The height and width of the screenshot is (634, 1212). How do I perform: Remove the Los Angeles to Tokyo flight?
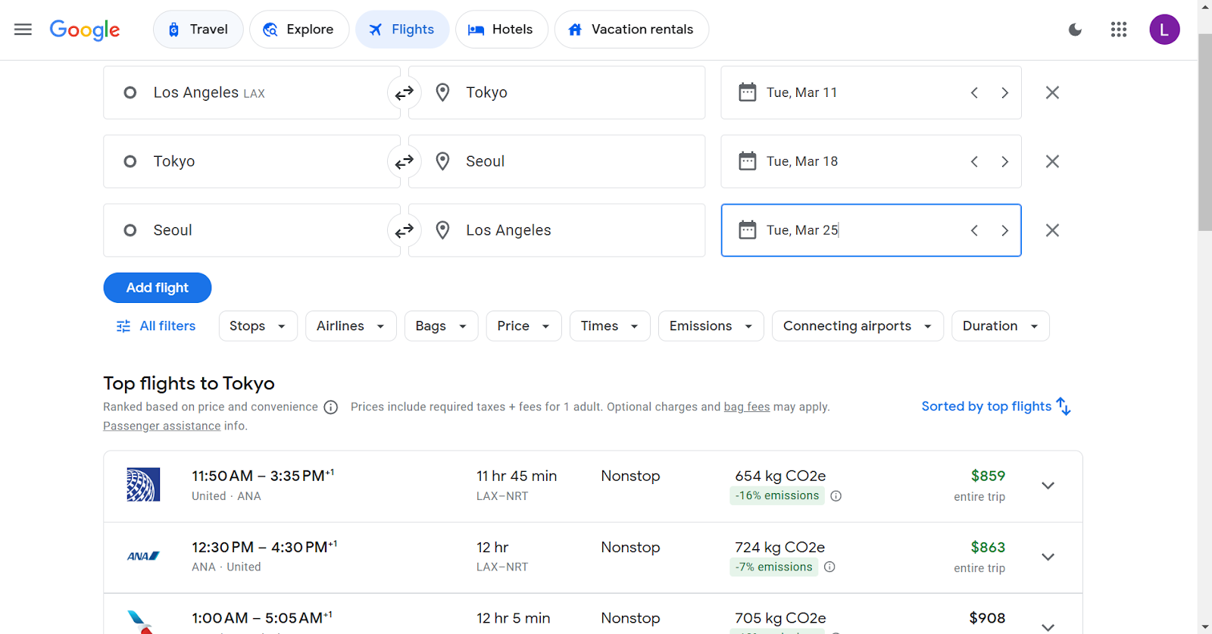click(x=1052, y=92)
